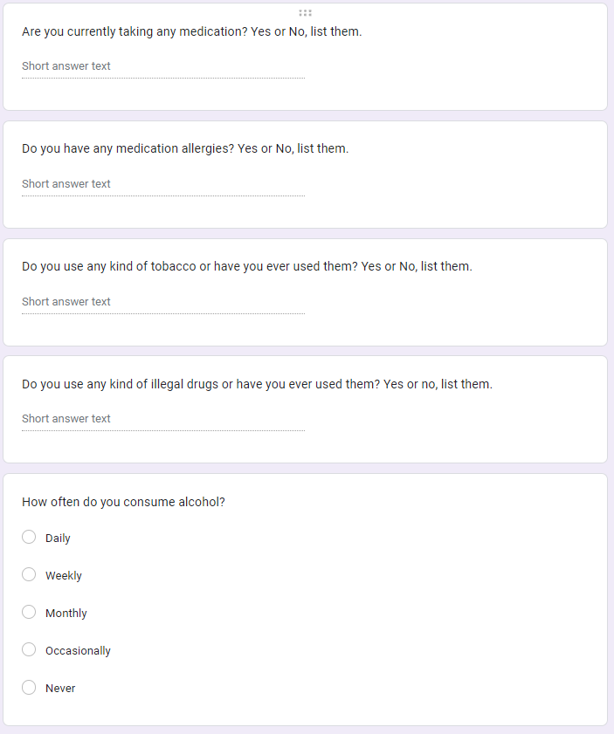Click the 'Occasionally' option label text
Screen dimensions: 614x734
pos(78,651)
